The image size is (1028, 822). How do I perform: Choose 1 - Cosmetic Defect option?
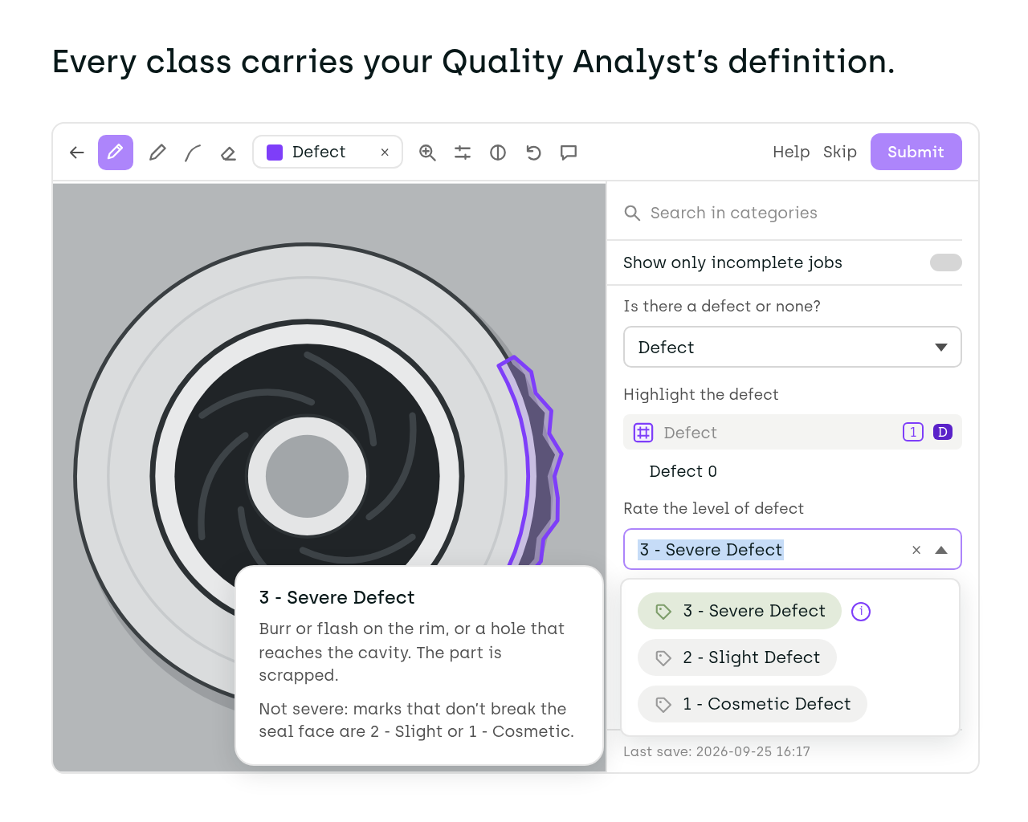pyautogui.click(x=753, y=704)
